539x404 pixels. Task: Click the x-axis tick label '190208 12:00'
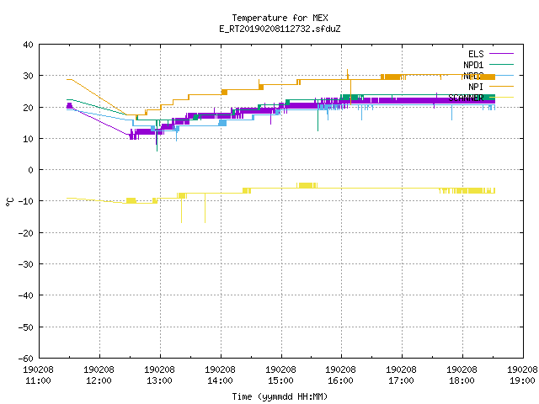(x=99, y=375)
